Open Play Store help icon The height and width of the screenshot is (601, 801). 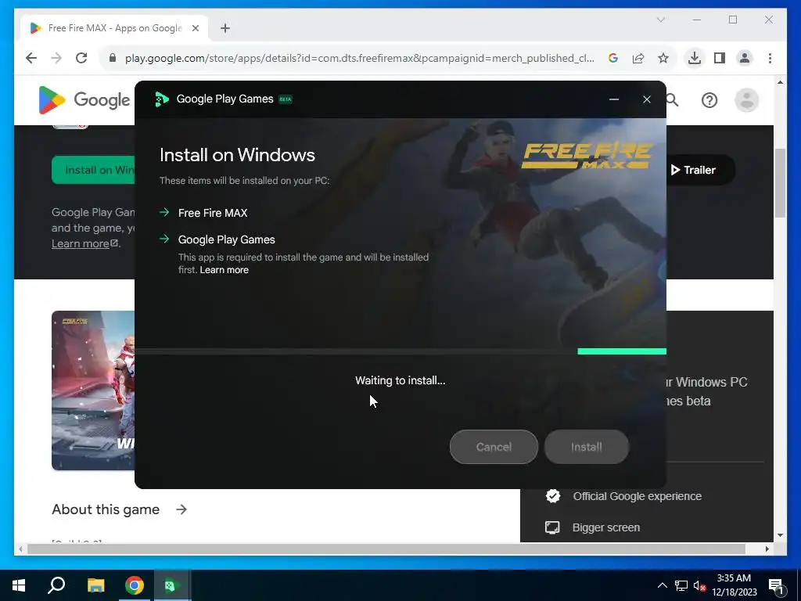(x=709, y=100)
